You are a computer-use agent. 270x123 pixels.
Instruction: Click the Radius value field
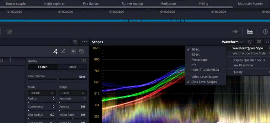click(54, 98)
